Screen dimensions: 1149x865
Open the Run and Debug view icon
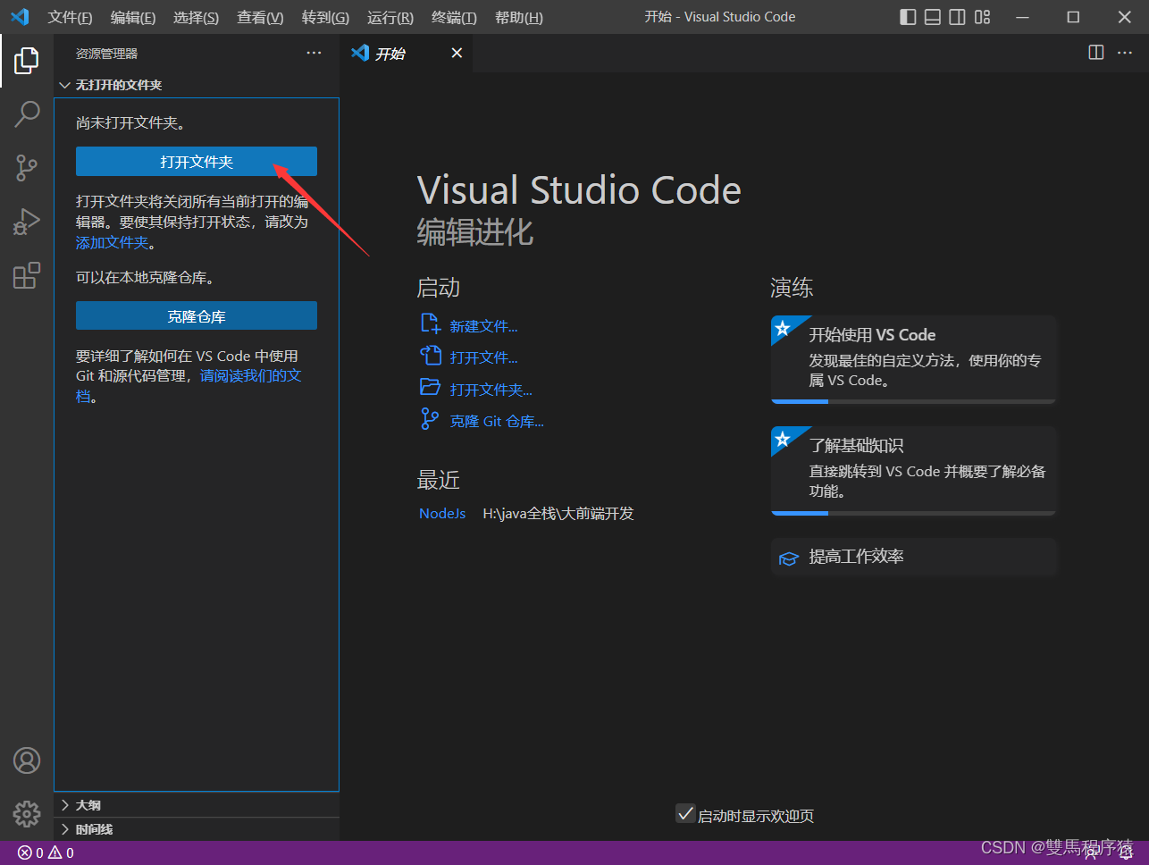pyautogui.click(x=27, y=222)
